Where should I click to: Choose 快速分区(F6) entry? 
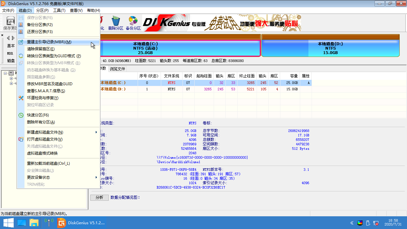point(59,115)
